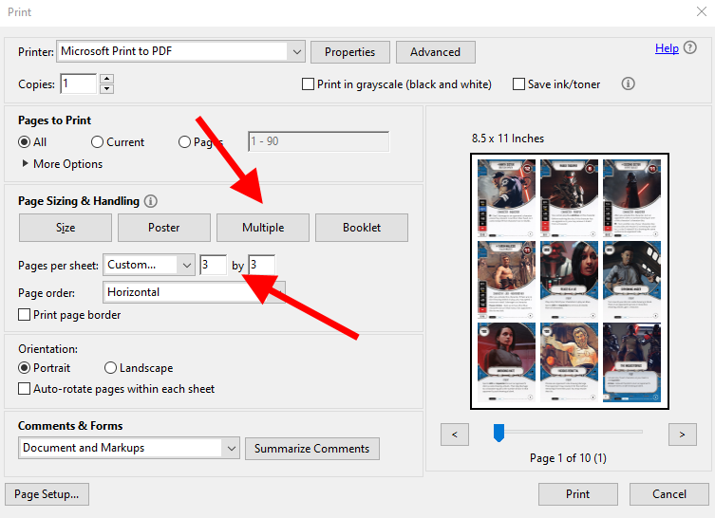Click the Properties button
Image resolution: width=715 pixels, height=518 pixels.
[350, 52]
